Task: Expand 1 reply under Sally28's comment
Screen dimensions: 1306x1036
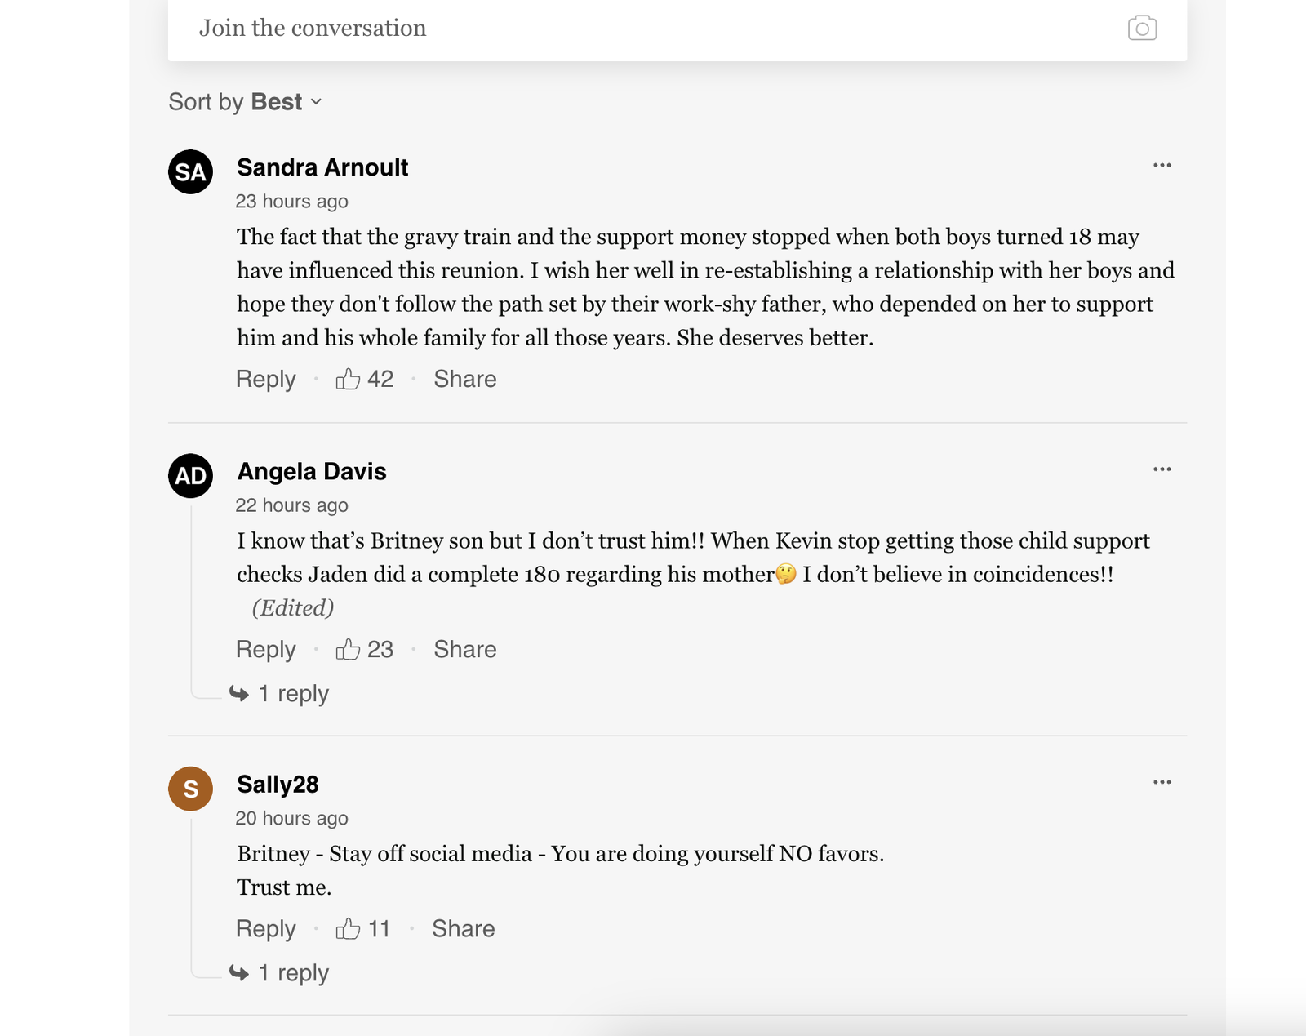Action: [292, 973]
